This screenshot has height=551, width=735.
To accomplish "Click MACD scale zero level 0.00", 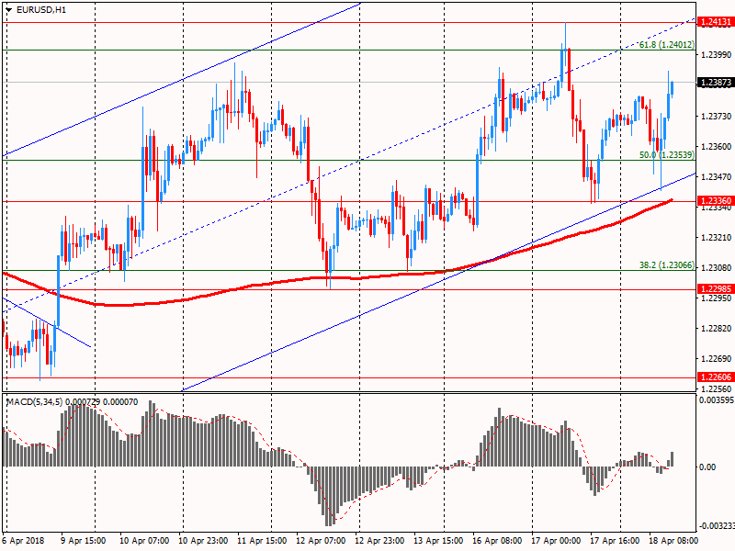I will pyautogui.click(x=707, y=467).
